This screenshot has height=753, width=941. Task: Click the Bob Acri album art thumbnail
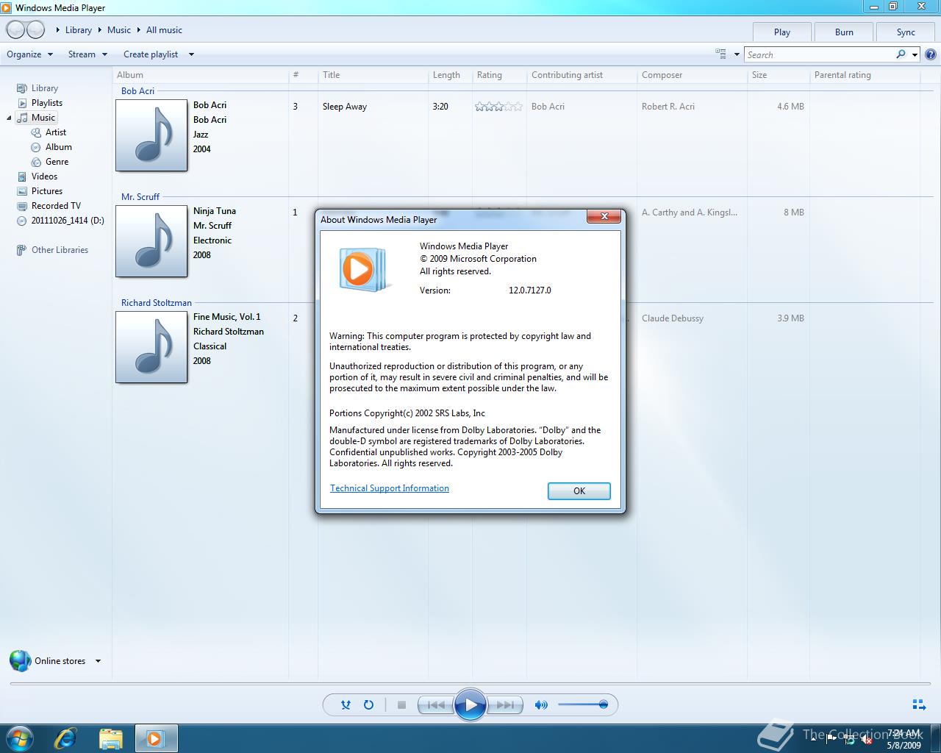pyautogui.click(x=151, y=135)
